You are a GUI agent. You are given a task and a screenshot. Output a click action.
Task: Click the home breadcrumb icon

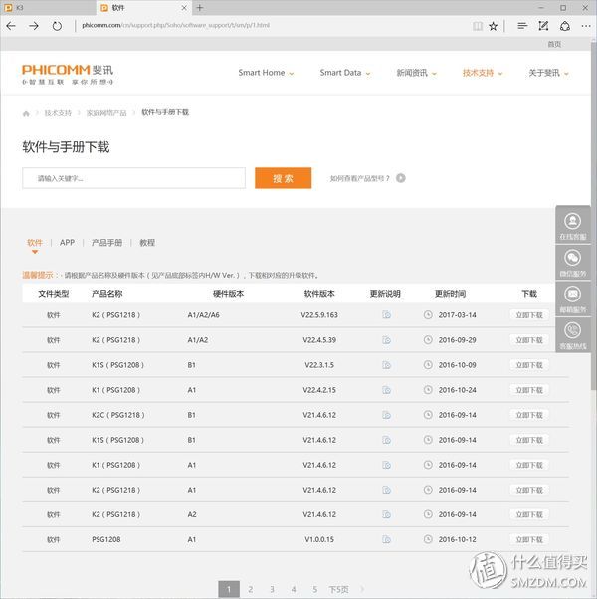click(26, 113)
